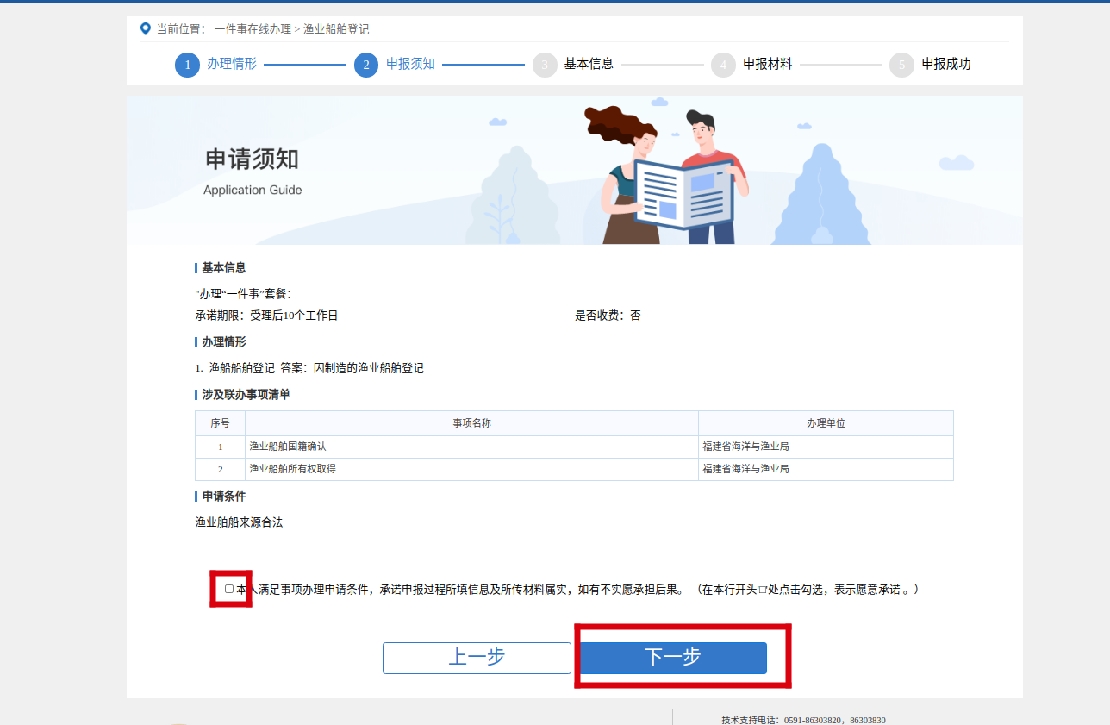The width and height of the screenshot is (1110, 725).
Task: Go to the 申报材料 step label
Action: tap(767, 64)
